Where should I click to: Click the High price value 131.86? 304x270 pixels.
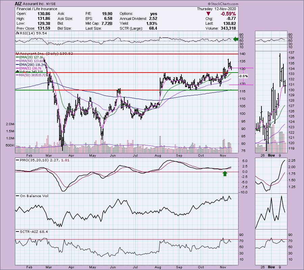click(x=44, y=19)
